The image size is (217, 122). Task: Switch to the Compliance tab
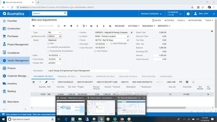(x=166, y=77)
